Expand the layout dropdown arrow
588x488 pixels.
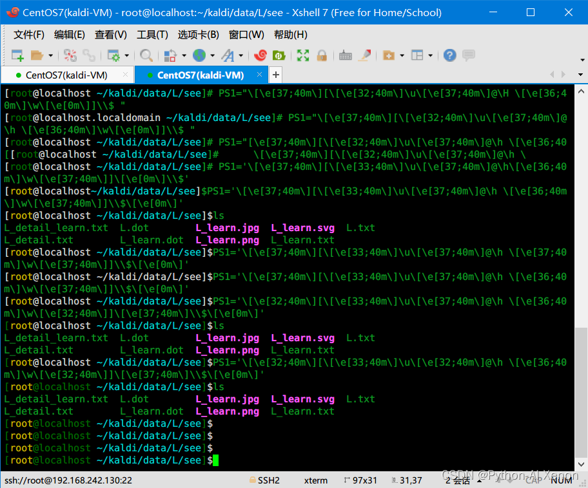pos(431,56)
